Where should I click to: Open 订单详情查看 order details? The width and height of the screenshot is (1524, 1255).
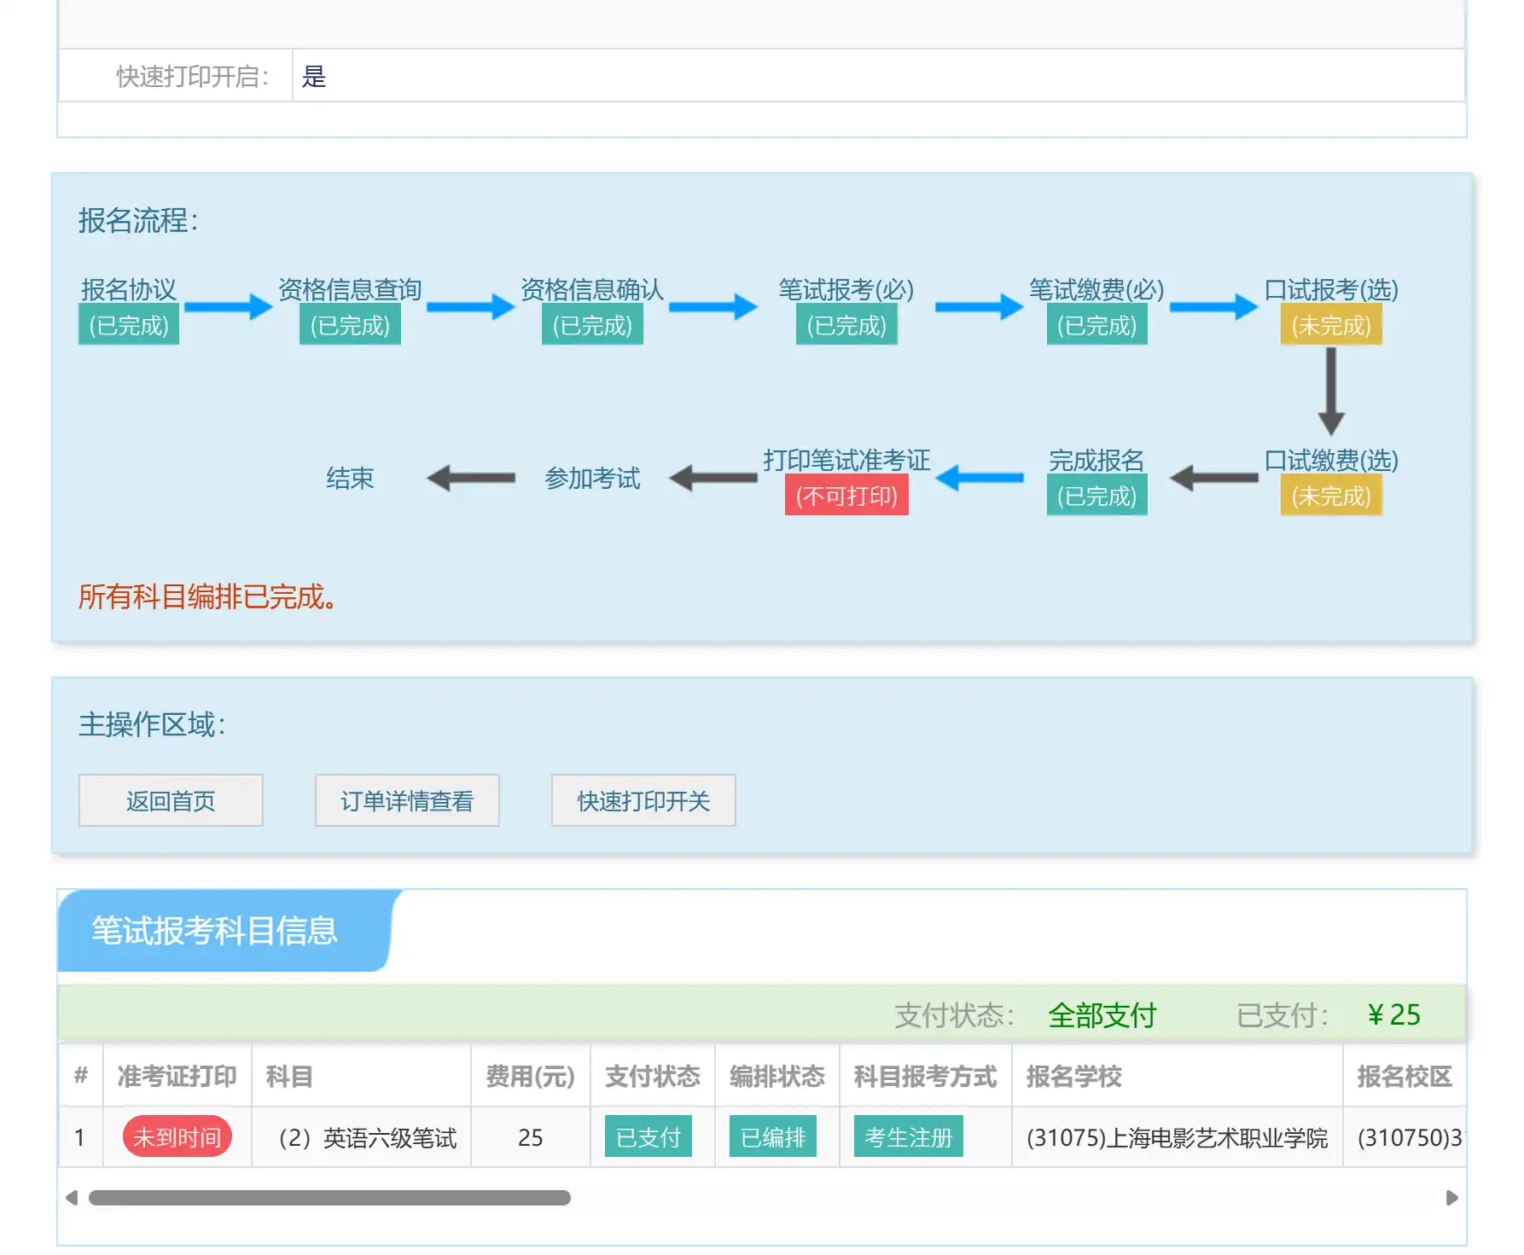[407, 800]
